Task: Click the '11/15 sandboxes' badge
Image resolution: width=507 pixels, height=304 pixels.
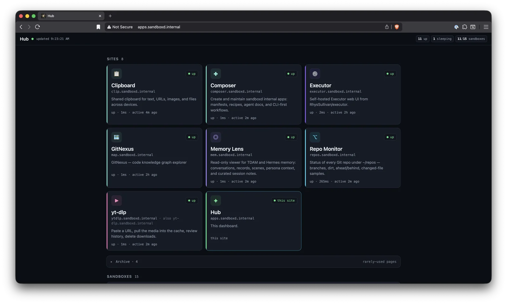Action: [x=471, y=39]
